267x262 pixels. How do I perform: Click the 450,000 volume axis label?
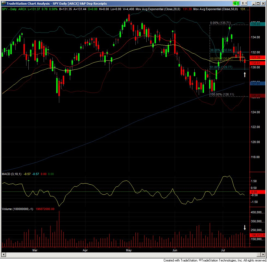[x=257, y=212]
